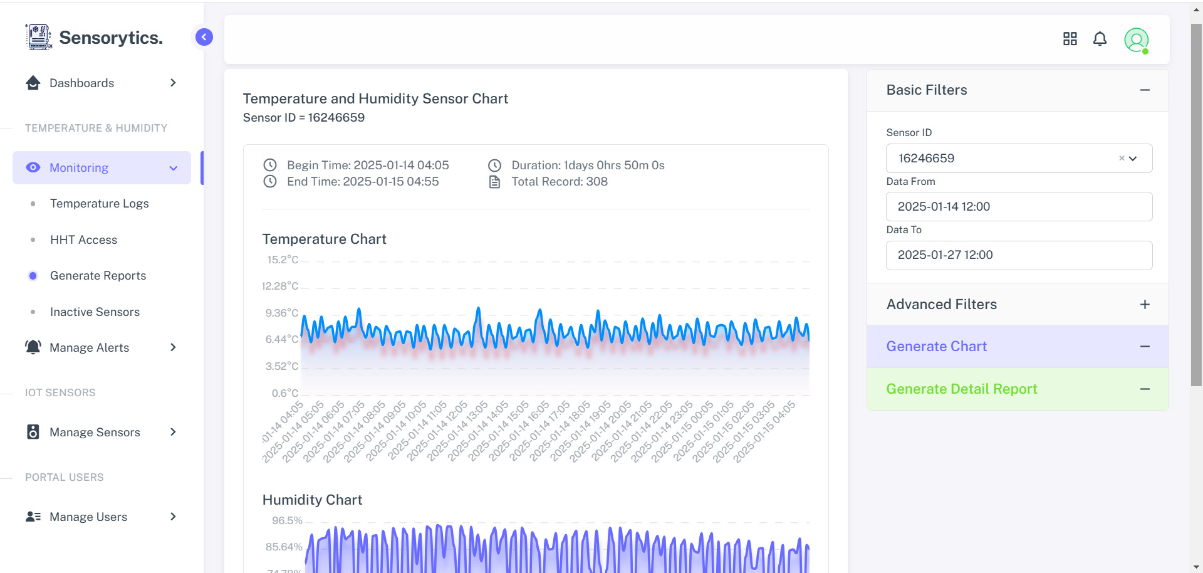1203x573 pixels.
Task: Open the user profile avatar
Action: click(1135, 40)
